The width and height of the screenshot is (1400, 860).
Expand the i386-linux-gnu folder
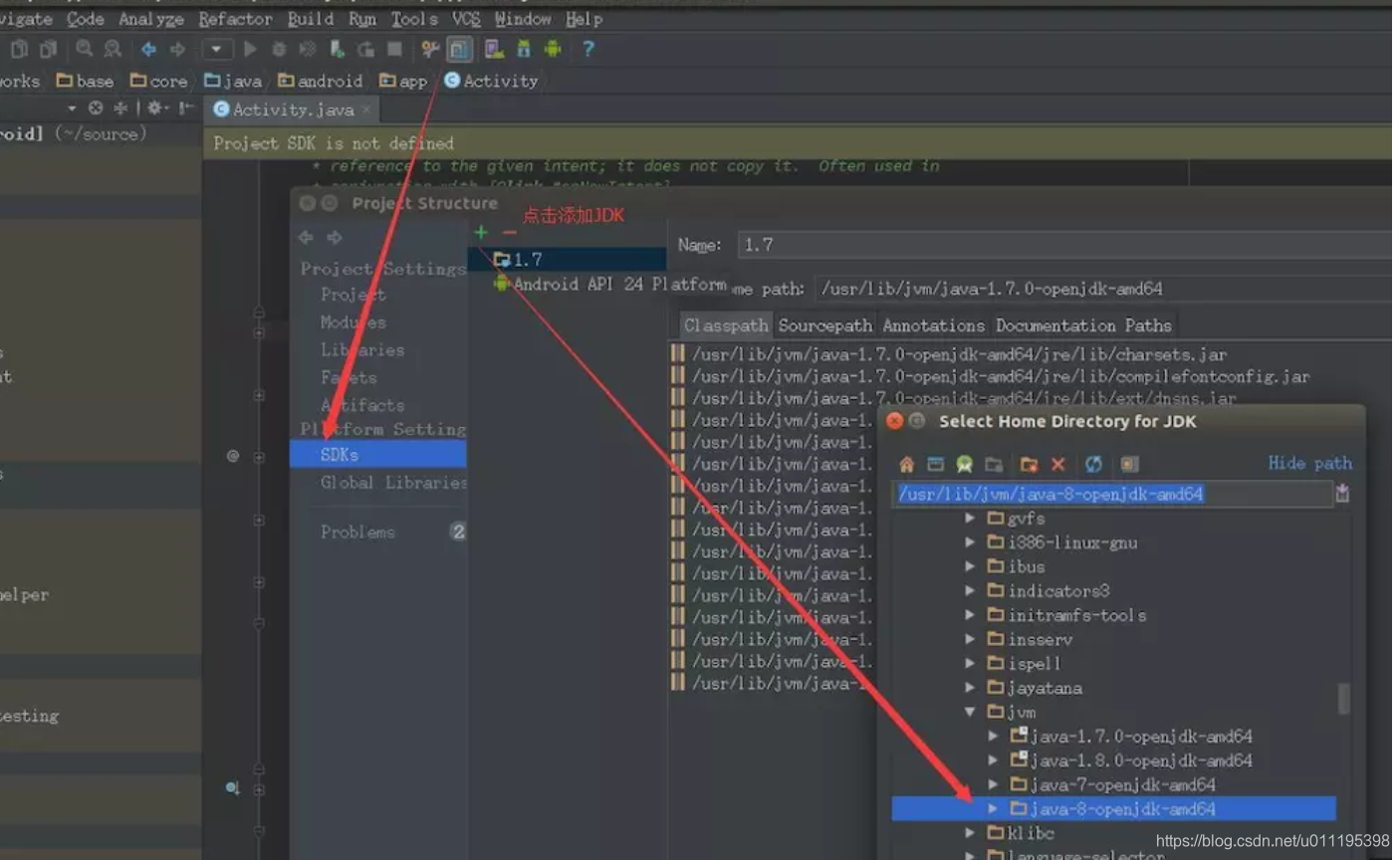point(970,542)
